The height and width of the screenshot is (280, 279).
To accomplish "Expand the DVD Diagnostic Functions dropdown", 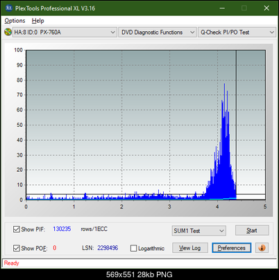I will [x=158, y=33].
